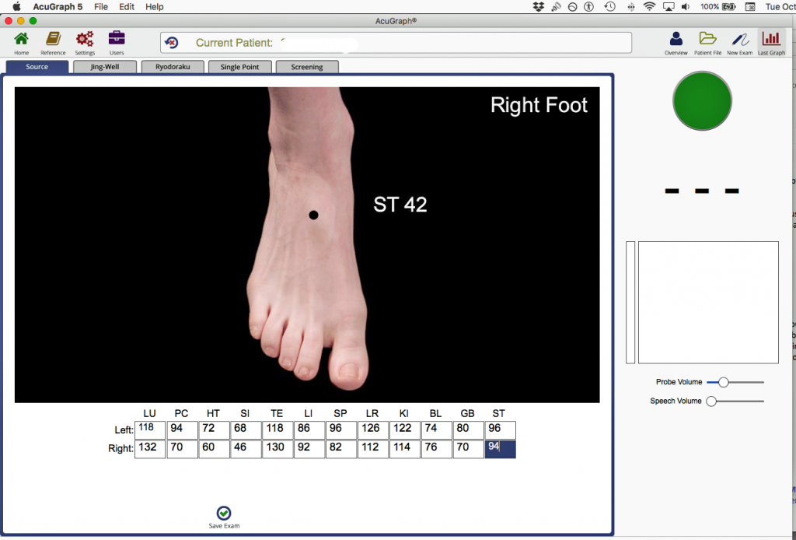Select the Right GB reading field

pos(469,449)
